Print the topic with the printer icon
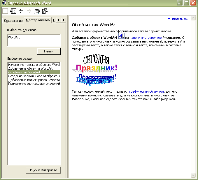Screen dimensions: 198x180 (x=37, y=11)
